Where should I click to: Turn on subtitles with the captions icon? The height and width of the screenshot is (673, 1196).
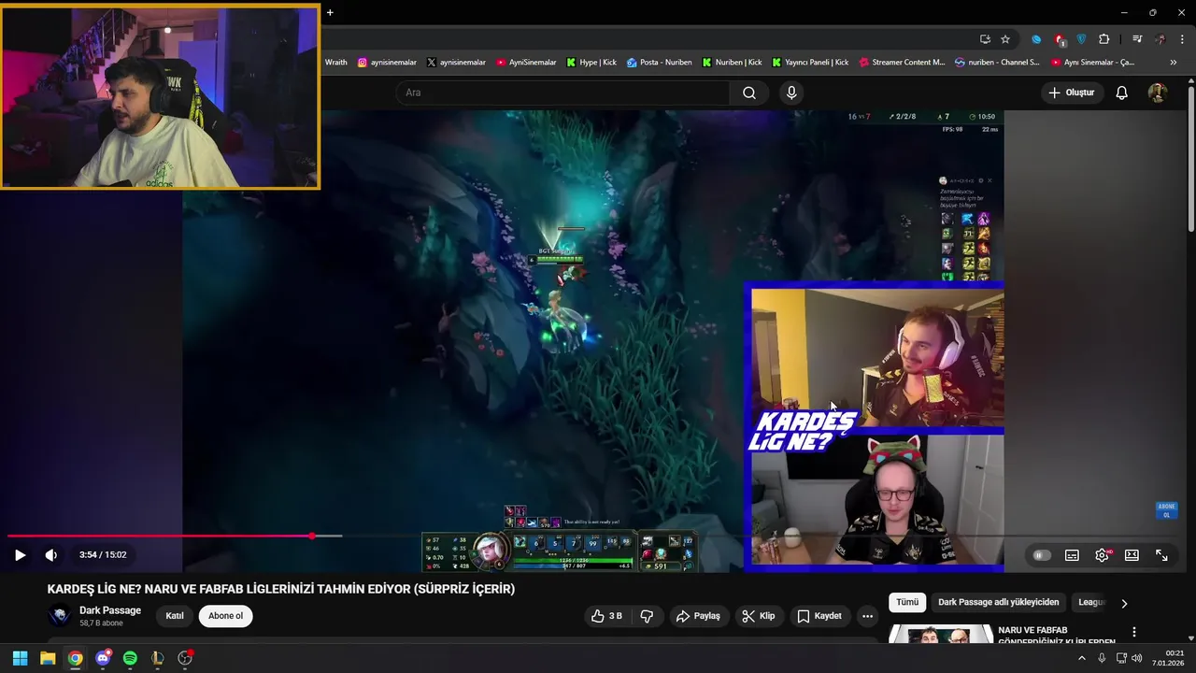pyautogui.click(x=1072, y=555)
